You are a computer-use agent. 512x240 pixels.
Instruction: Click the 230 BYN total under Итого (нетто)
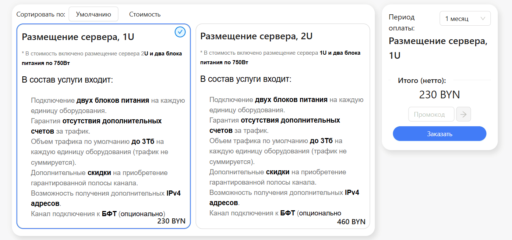click(439, 95)
